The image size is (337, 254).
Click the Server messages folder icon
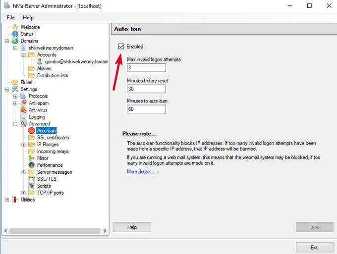point(31,172)
